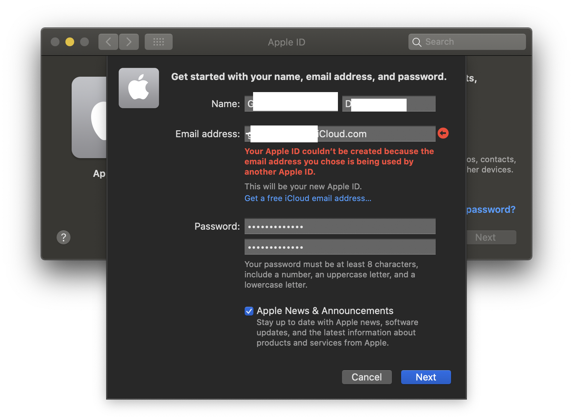Click the 'Apple News & Announcements' label
Viewport: 573px width, 419px height.
coord(325,311)
